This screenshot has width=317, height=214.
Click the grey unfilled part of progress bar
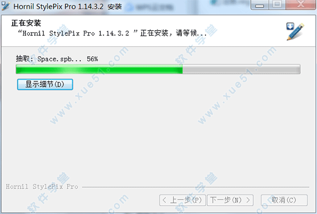tap(241, 69)
